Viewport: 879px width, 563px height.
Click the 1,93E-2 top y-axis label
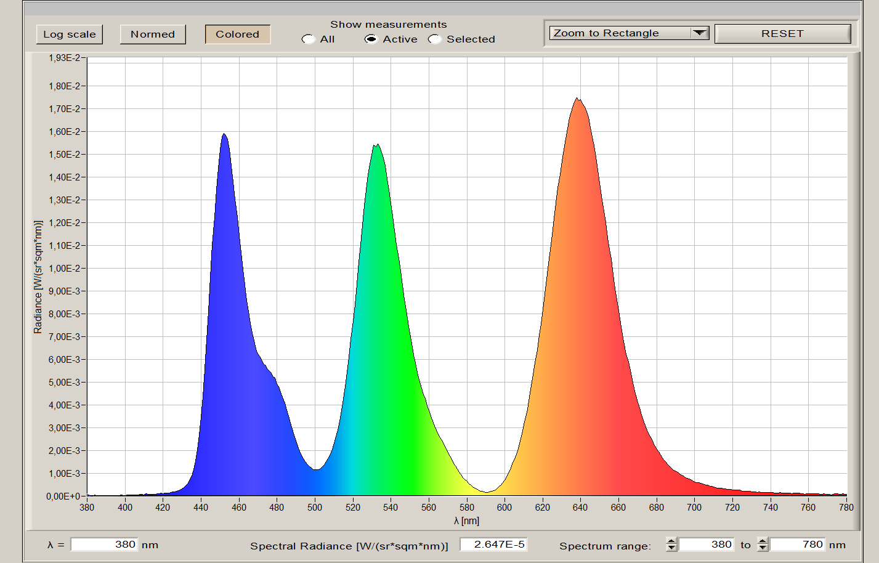click(x=64, y=58)
